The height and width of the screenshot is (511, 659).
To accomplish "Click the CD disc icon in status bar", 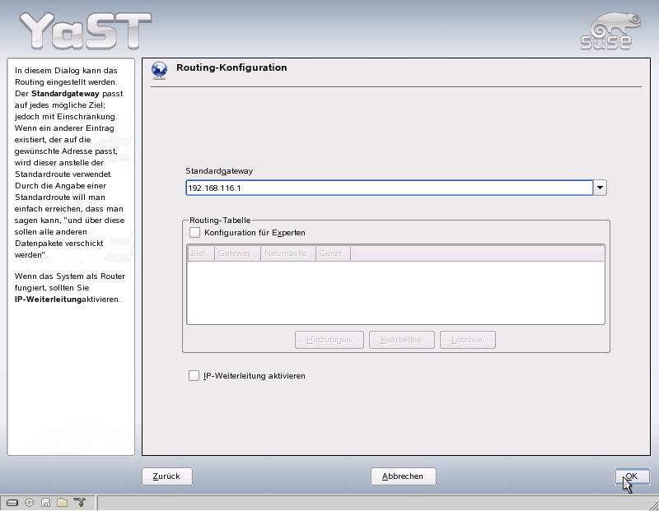I will tap(29, 502).
